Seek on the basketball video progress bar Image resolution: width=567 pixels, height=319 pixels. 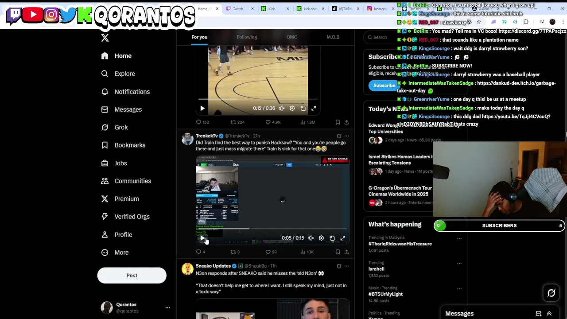(258, 99)
